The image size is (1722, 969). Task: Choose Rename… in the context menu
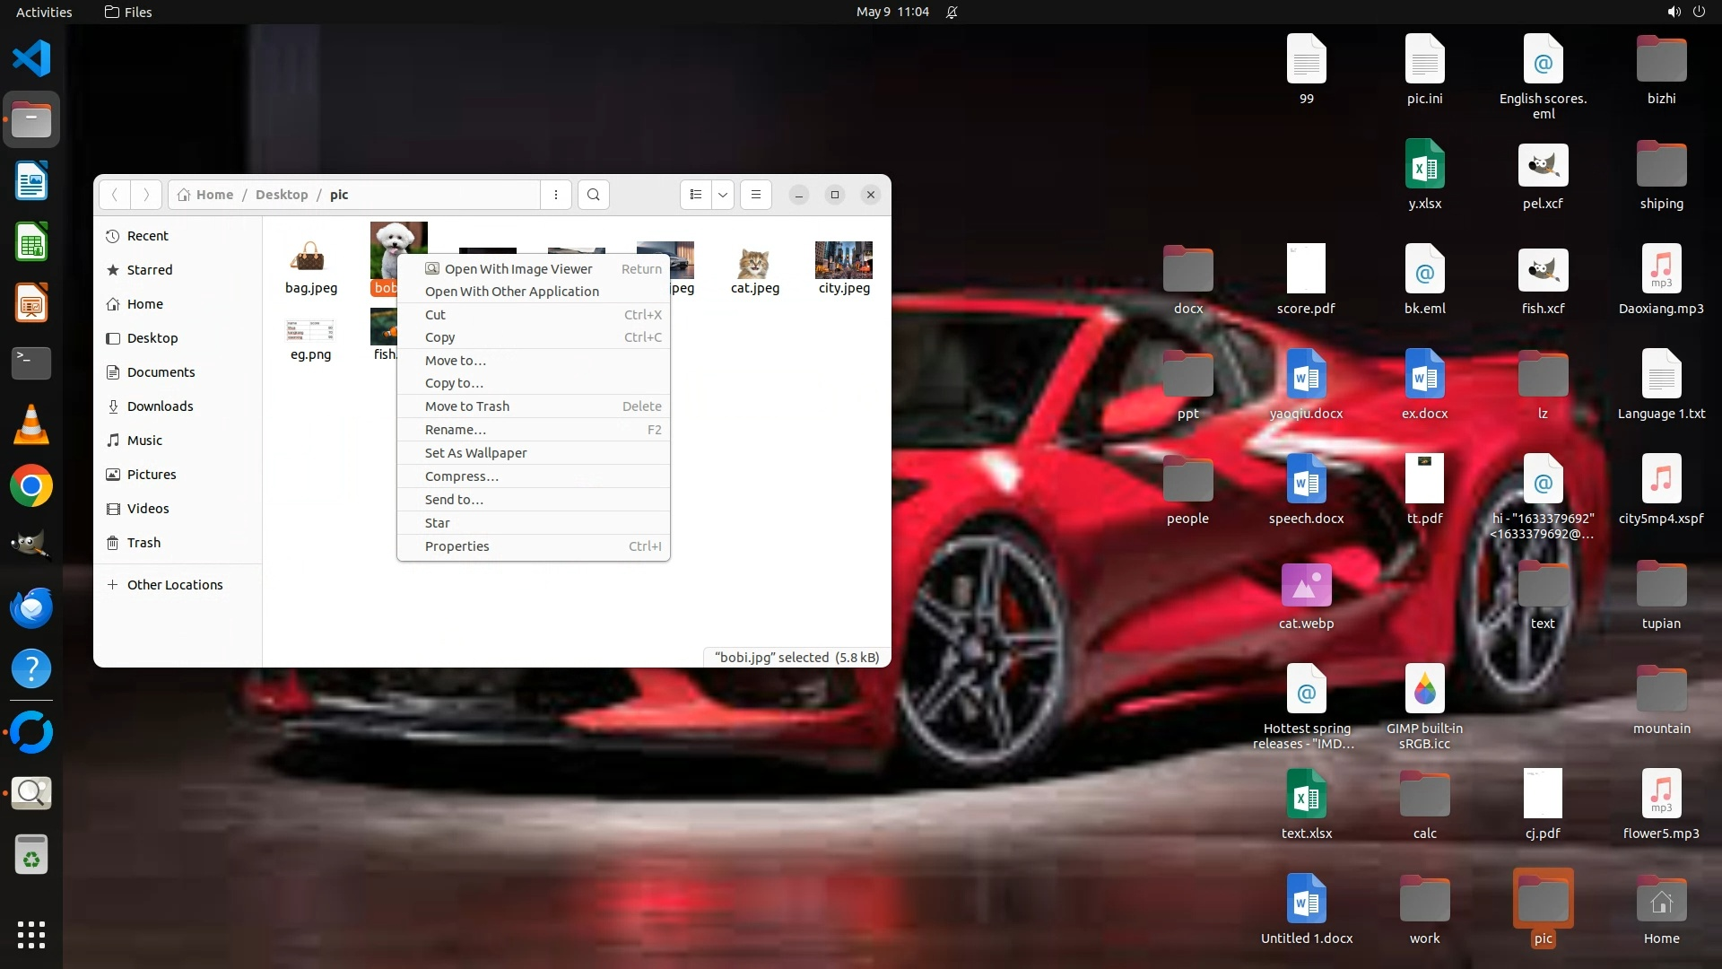point(456,430)
